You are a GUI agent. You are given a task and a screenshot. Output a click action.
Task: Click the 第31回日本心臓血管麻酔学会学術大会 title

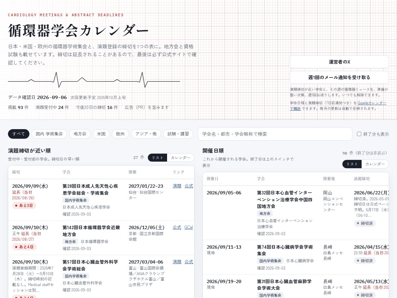[x=284, y=285]
